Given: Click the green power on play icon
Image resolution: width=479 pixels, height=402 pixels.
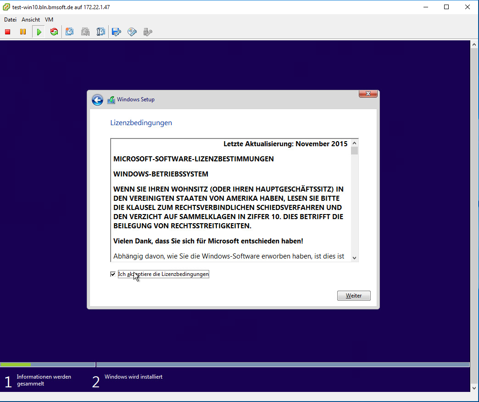Looking at the screenshot, I should [39, 32].
